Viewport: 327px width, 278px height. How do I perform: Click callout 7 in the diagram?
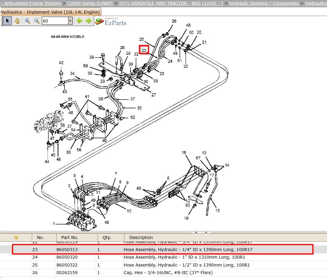(x=116, y=173)
